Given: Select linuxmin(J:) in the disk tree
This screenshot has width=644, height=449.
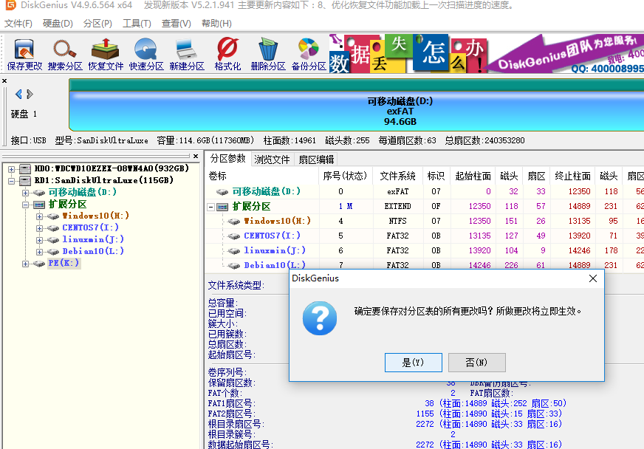Looking at the screenshot, I should [x=93, y=239].
